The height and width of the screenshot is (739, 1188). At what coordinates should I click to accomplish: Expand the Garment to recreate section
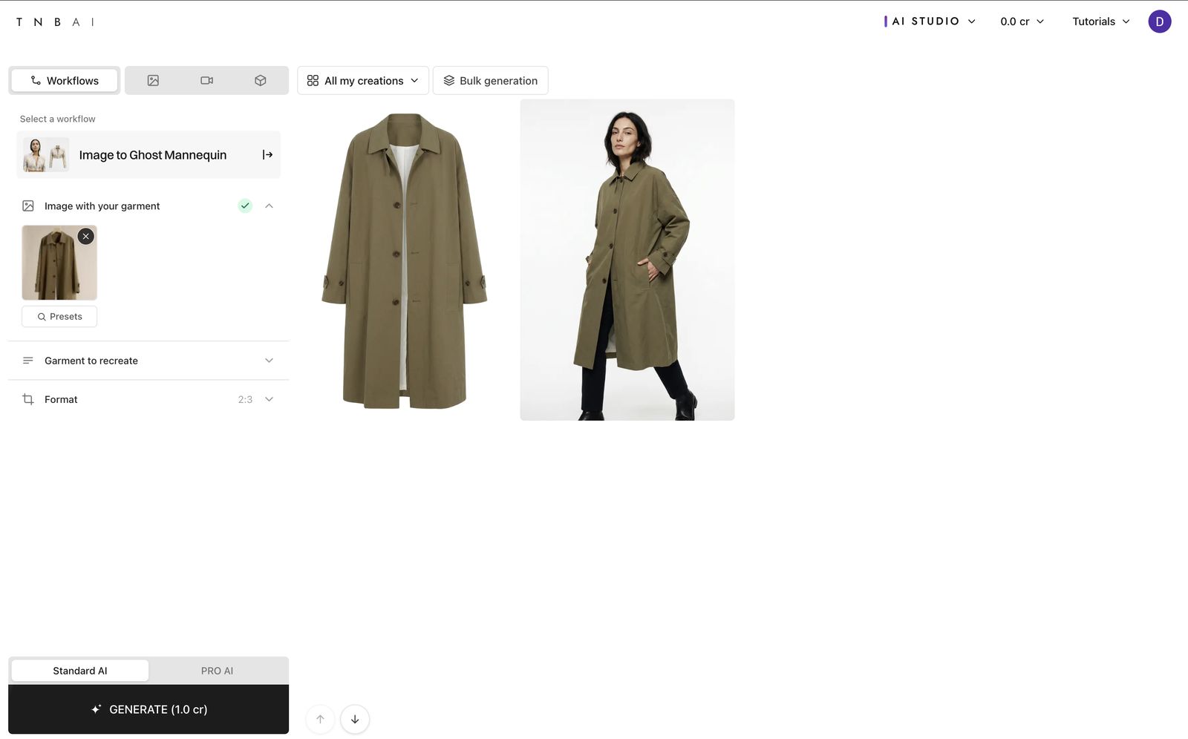pos(148,361)
